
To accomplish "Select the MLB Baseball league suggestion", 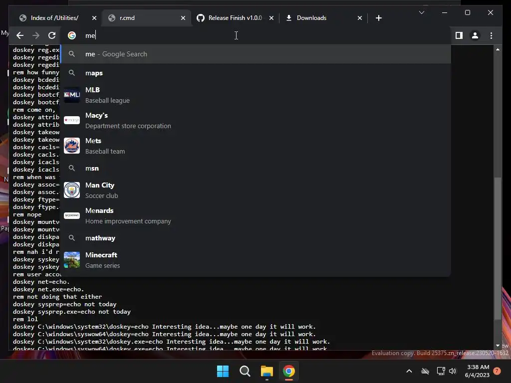I will point(256,95).
